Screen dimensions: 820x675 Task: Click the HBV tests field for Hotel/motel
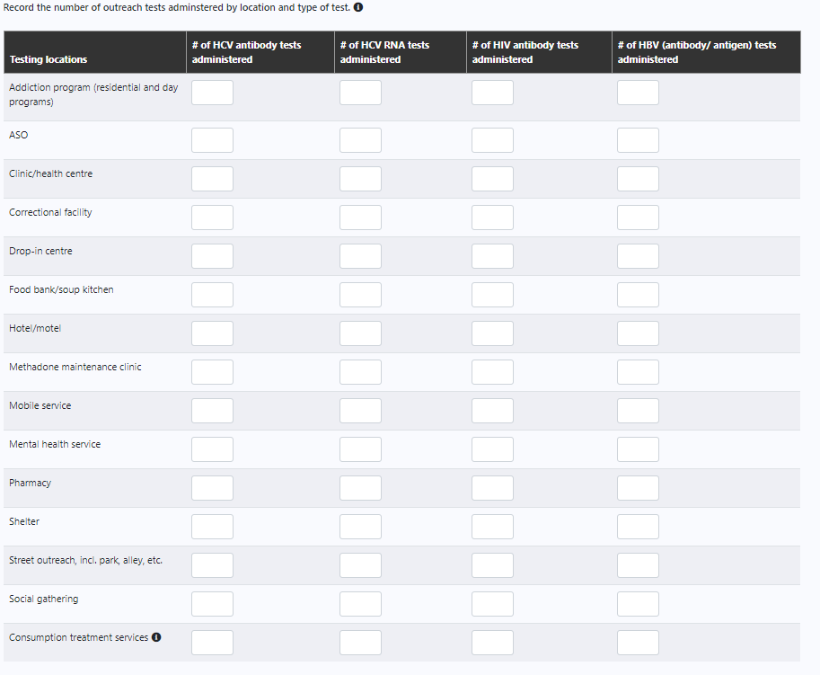(x=638, y=333)
